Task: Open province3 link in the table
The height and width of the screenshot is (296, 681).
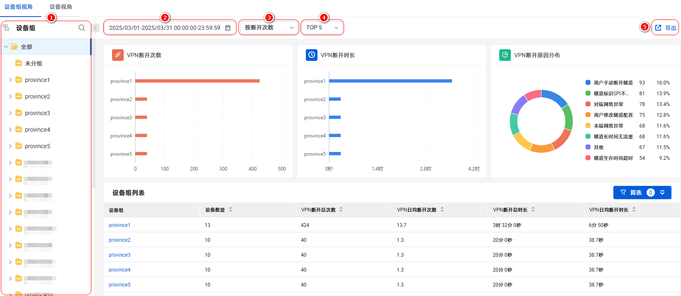Action: [120, 255]
